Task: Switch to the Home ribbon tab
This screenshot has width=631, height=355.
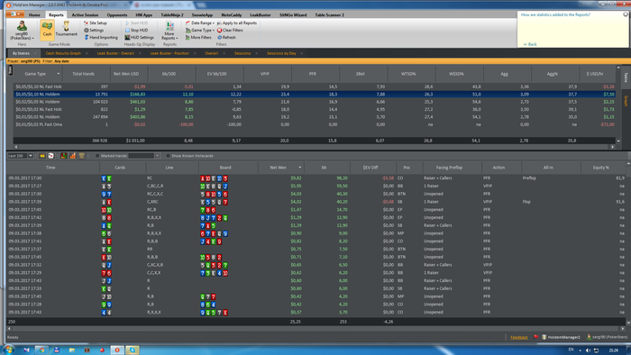Action: [x=34, y=15]
